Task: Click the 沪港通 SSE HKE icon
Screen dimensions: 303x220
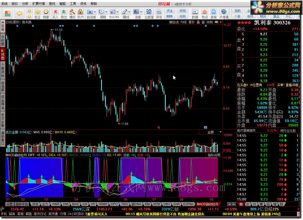Action: pyautogui.click(x=224, y=12)
